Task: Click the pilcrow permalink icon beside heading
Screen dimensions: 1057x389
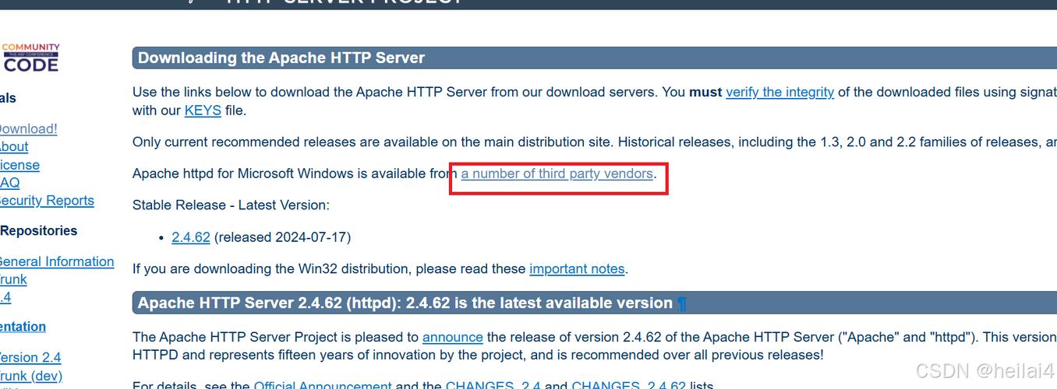Action: [x=682, y=303]
